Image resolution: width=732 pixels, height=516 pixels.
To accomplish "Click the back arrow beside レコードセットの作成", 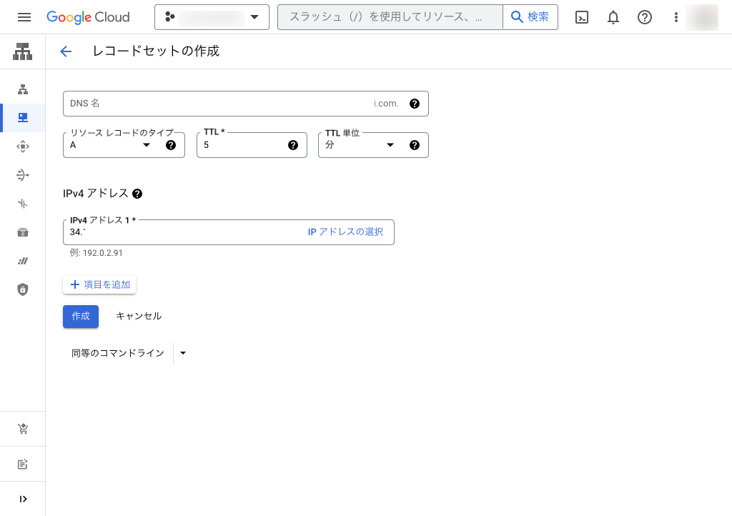I will point(66,51).
